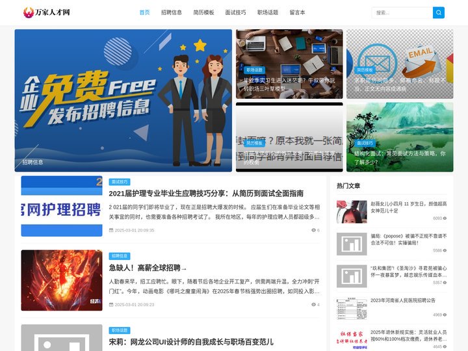Click placeholder thumbnail beside the popose article
Screen dimensions: 468x351
point(352,244)
